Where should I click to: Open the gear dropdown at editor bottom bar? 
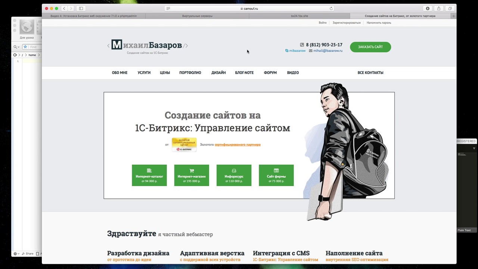coord(16,254)
